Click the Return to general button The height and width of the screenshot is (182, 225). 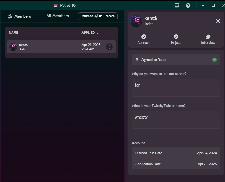pyautogui.click(x=98, y=16)
